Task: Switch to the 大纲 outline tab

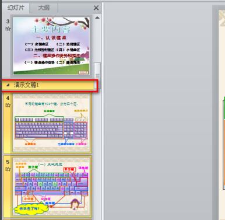Action: coord(44,8)
